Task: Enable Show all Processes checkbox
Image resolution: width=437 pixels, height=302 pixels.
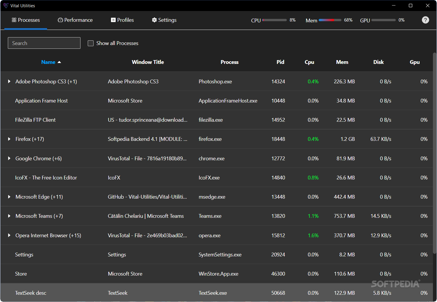Action: click(91, 43)
